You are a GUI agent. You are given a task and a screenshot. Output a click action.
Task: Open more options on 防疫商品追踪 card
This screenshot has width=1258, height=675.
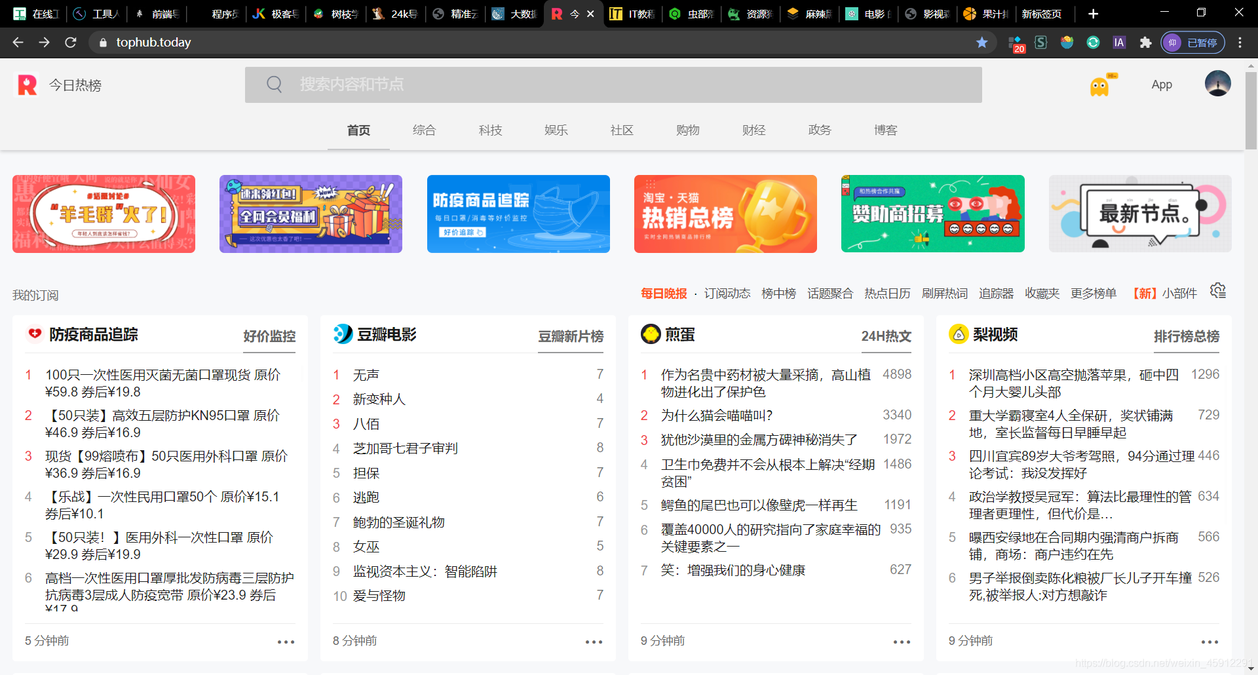click(286, 642)
